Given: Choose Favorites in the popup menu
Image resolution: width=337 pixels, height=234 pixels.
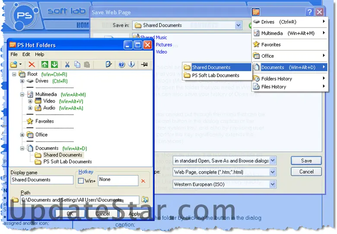Looking at the screenshot, I should click(289, 44).
